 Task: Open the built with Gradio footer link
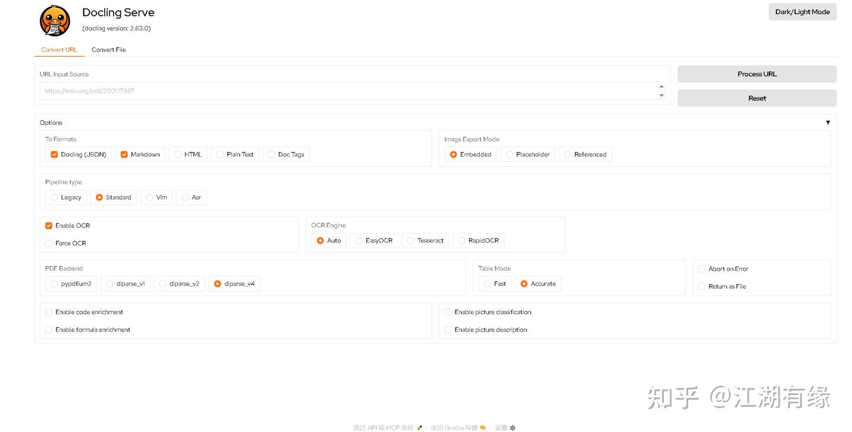tap(459, 428)
